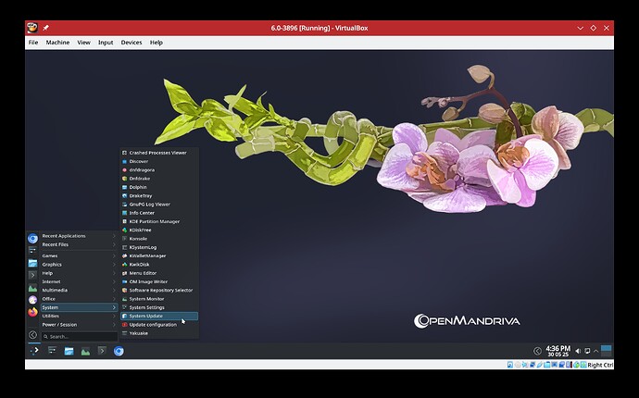Click the launcher Search field
Screen dimensions: 639x398
[79, 337]
